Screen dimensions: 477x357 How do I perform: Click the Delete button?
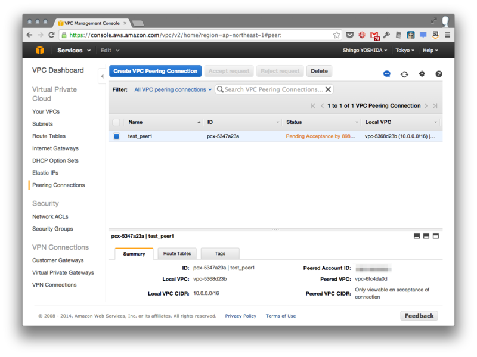tap(319, 71)
